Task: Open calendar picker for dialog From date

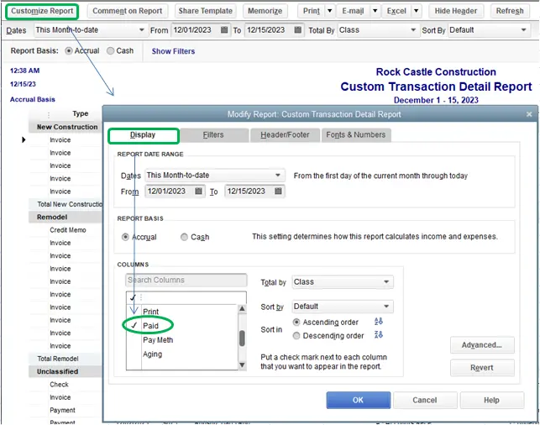Action: (x=199, y=192)
